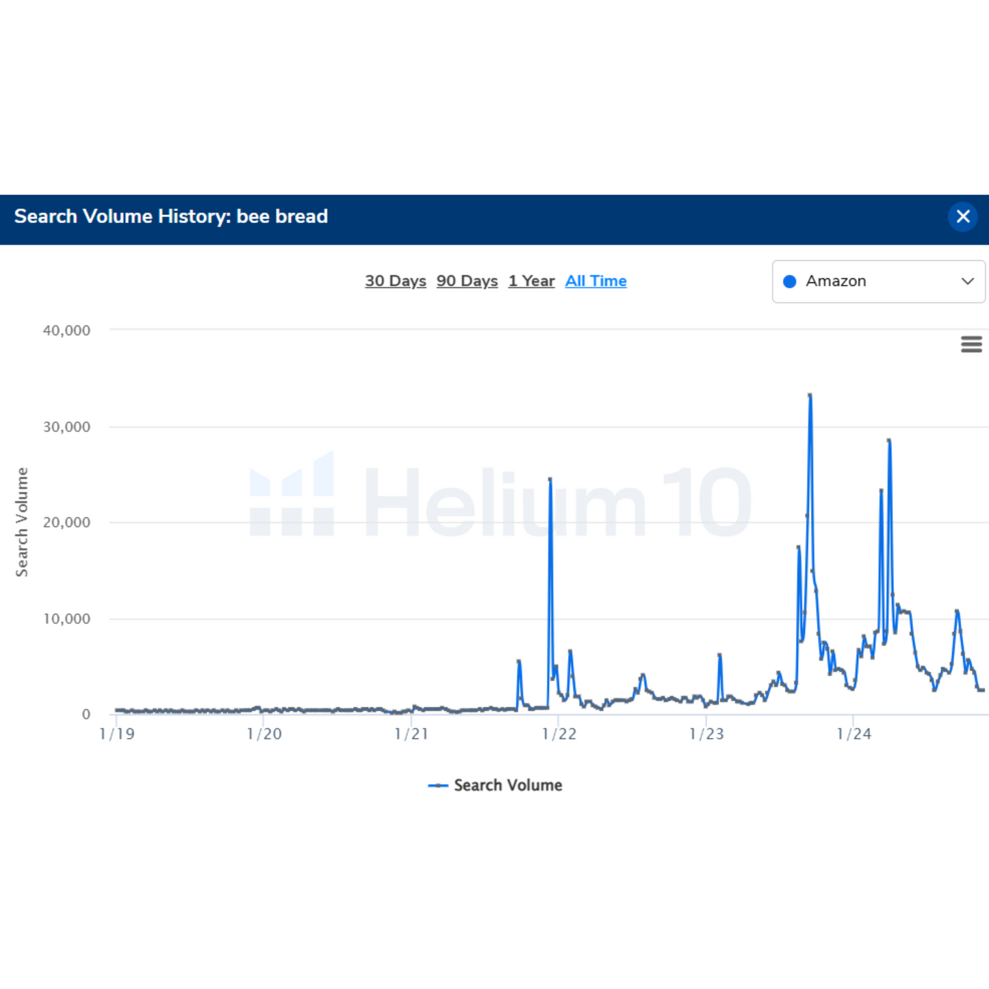Open the chart hamburger export menu
The height and width of the screenshot is (989, 989).
point(971,344)
